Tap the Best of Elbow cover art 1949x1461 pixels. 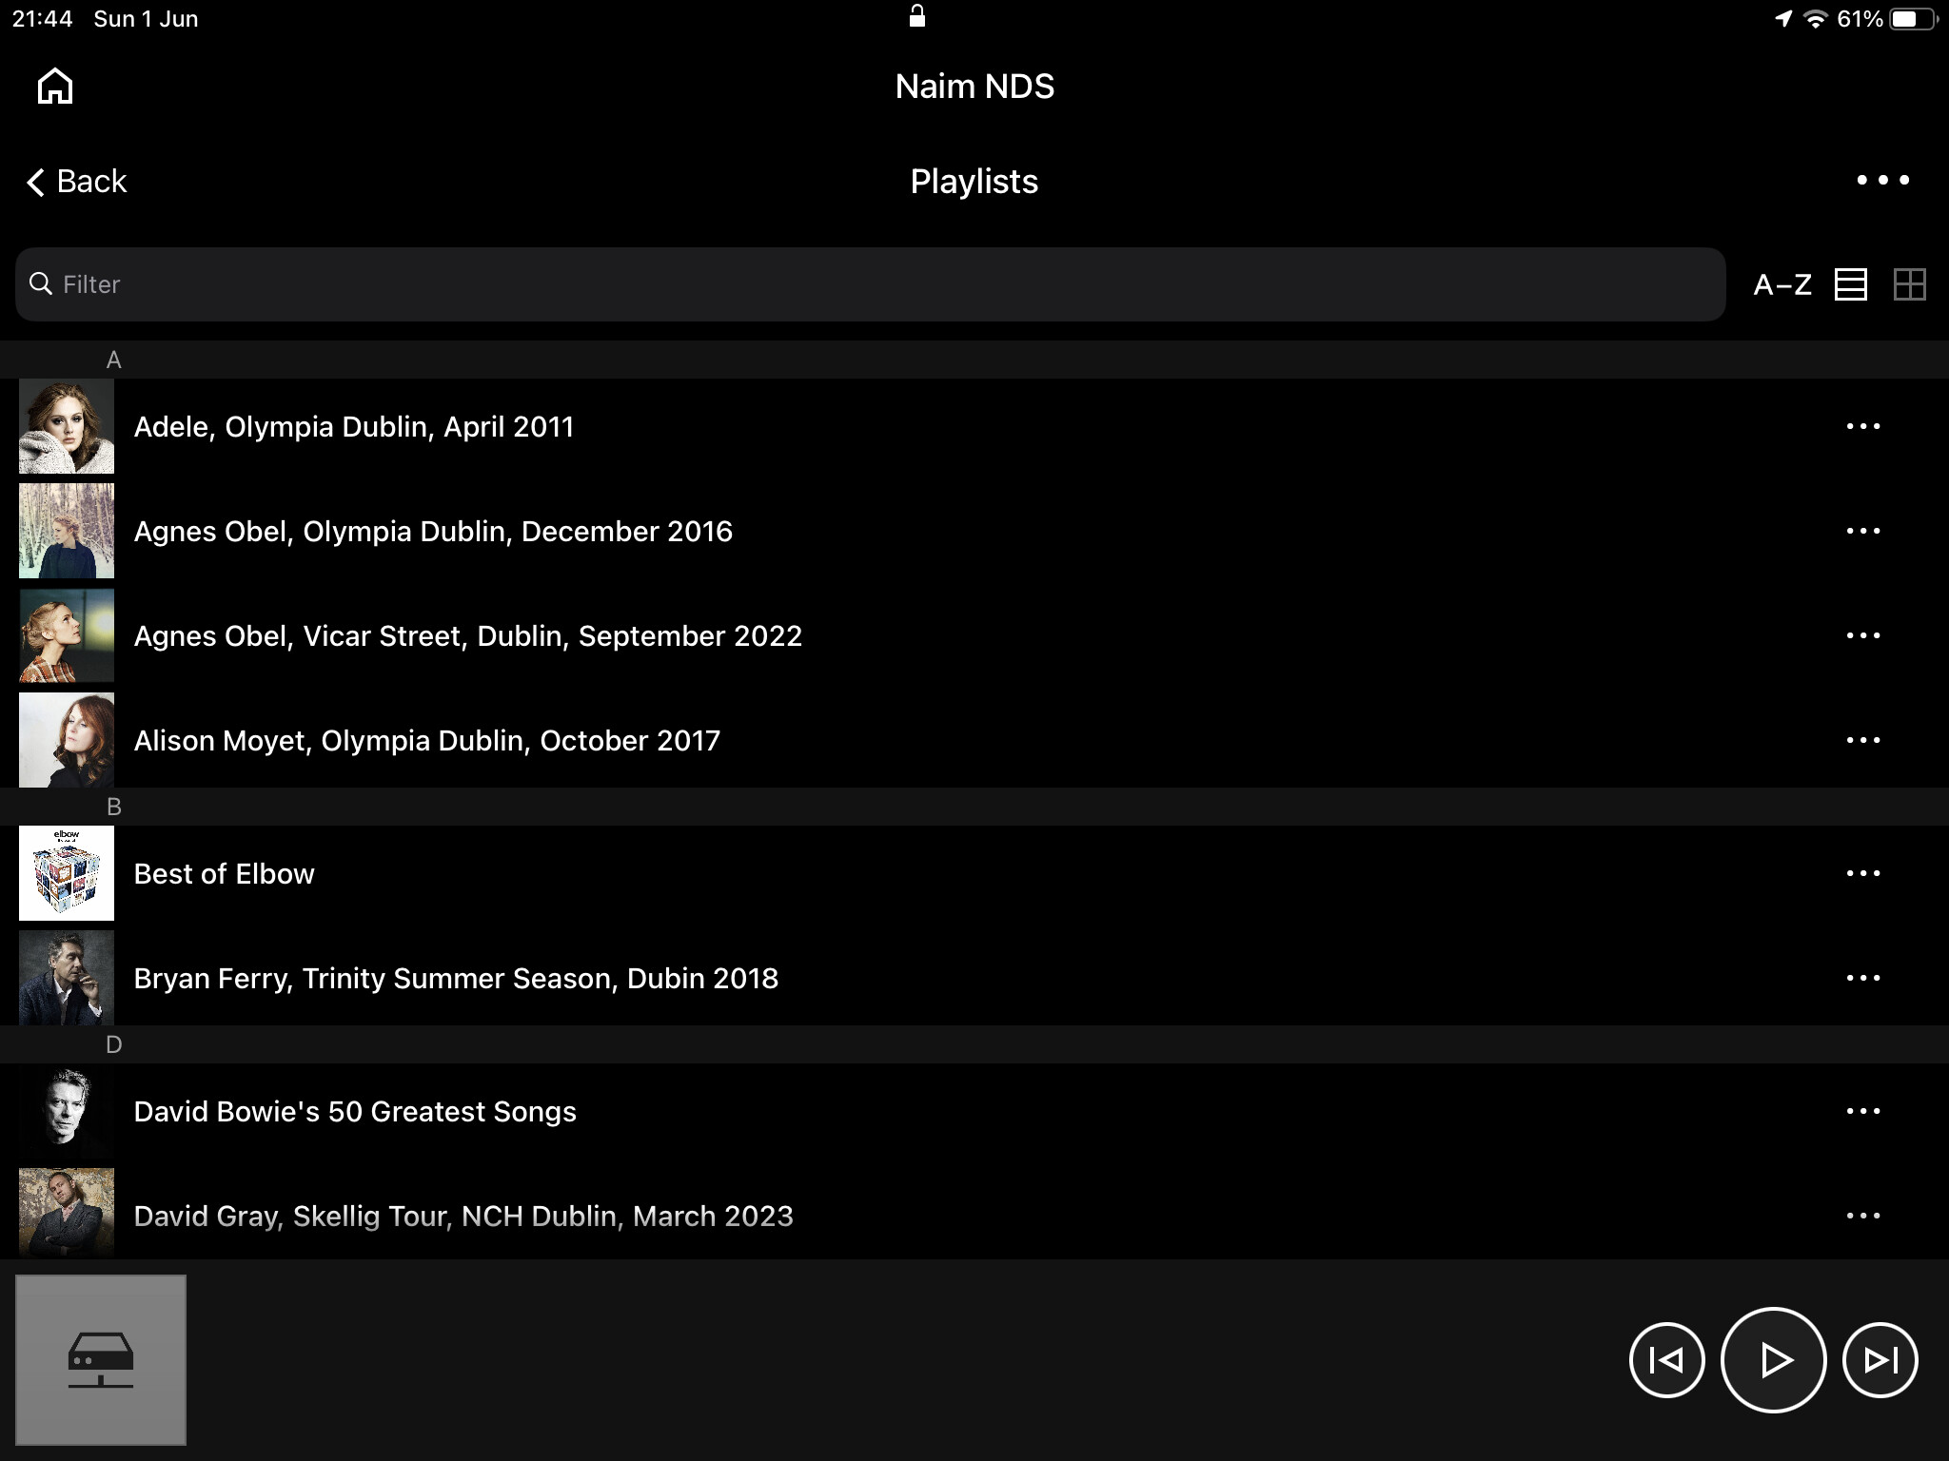[x=67, y=873]
